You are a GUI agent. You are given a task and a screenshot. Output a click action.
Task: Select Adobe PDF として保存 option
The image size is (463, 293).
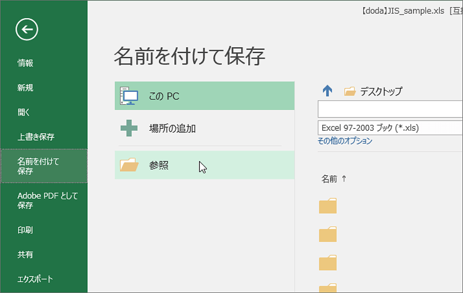click(x=47, y=201)
